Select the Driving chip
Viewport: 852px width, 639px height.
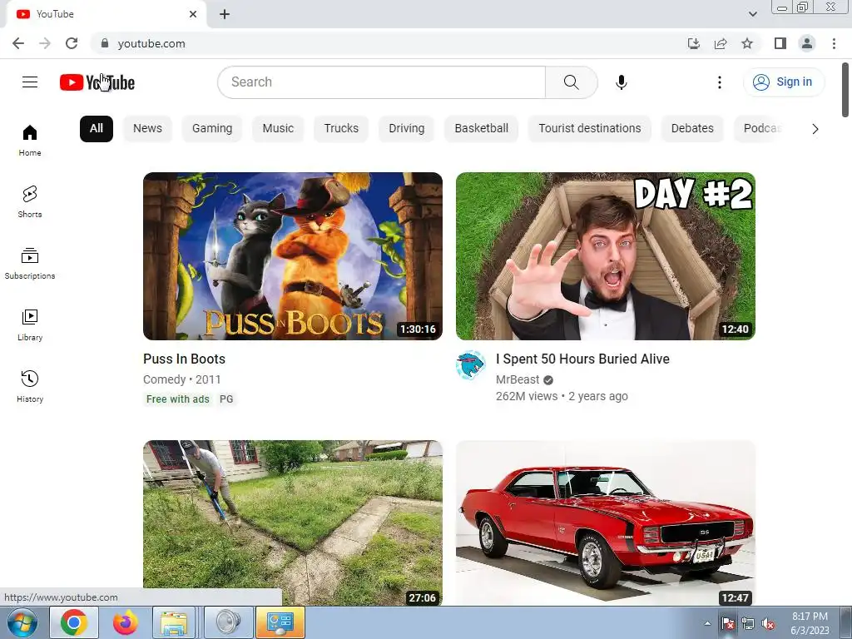[406, 129]
